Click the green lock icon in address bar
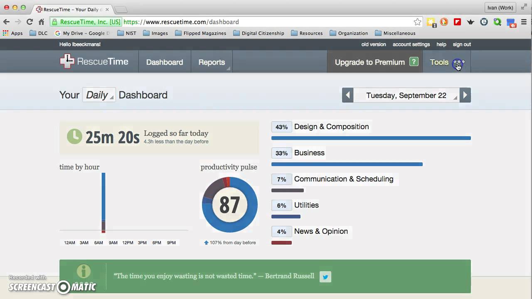The width and height of the screenshot is (532, 299). pos(54,22)
